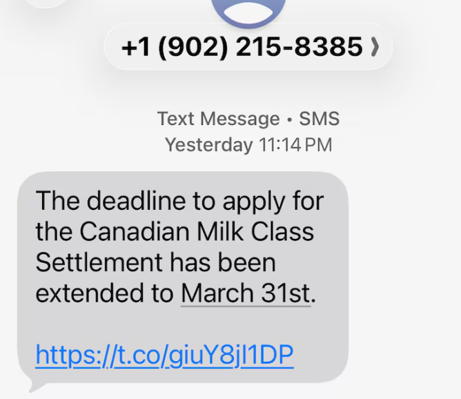461x399 pixels.
Task: Tap the "Yesterday" day label
Action: (x=208, y=145)
